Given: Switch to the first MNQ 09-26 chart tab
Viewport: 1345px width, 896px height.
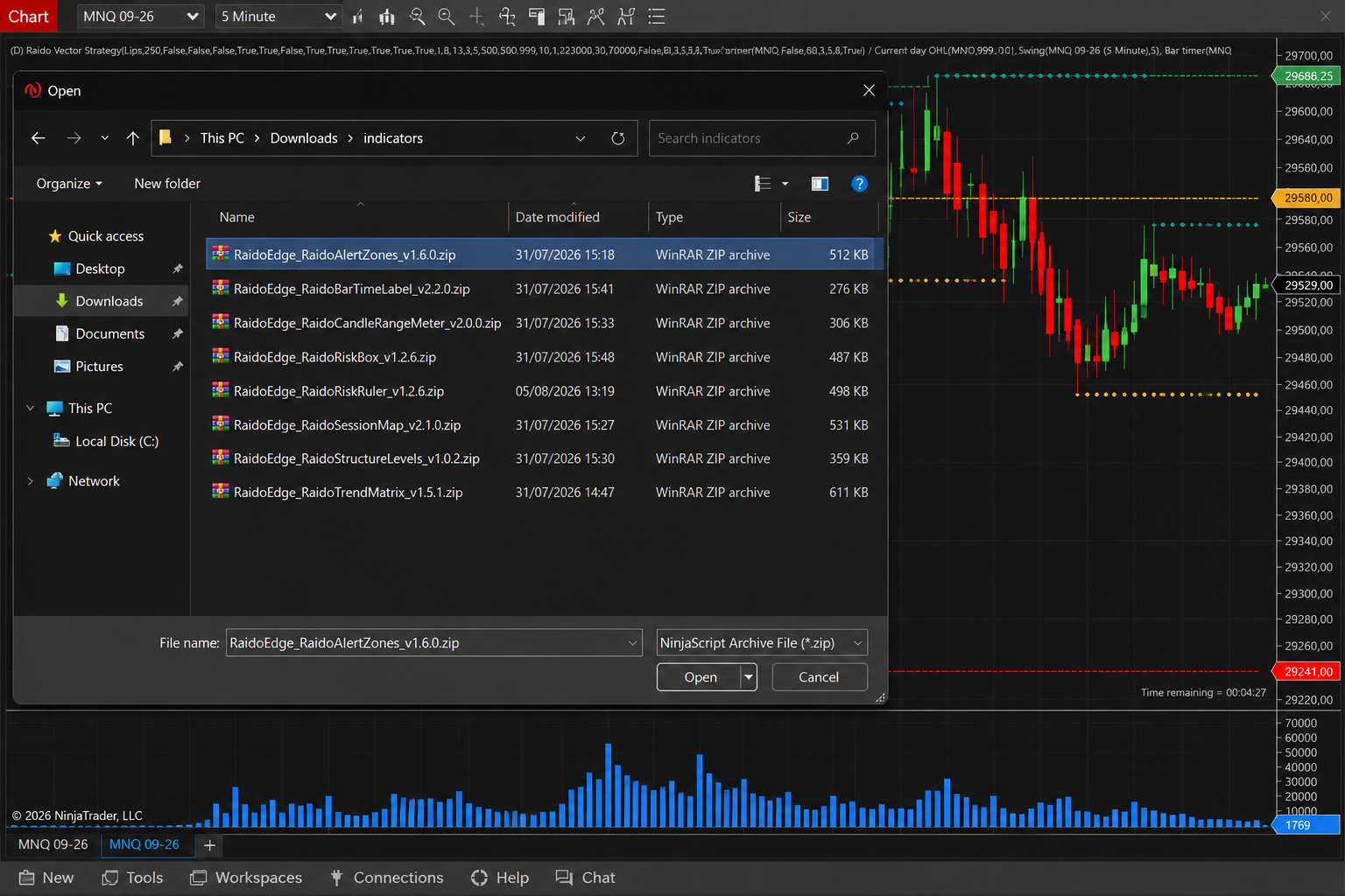Looking at the screenshot, I should [53, 844].
